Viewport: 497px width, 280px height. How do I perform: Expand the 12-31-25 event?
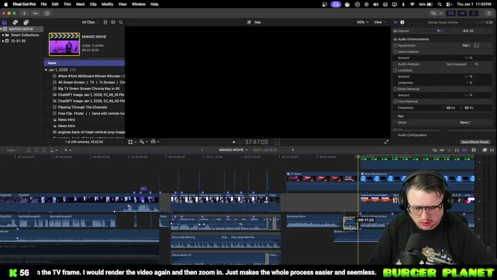tap(3, 41)
